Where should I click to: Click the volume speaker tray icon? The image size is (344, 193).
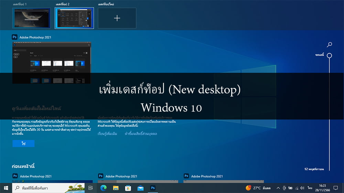click(x=302, y=188)
